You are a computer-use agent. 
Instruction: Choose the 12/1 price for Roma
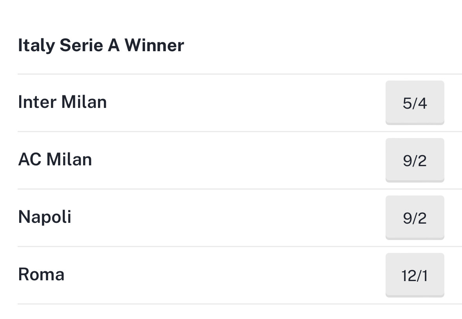[415, 275]
